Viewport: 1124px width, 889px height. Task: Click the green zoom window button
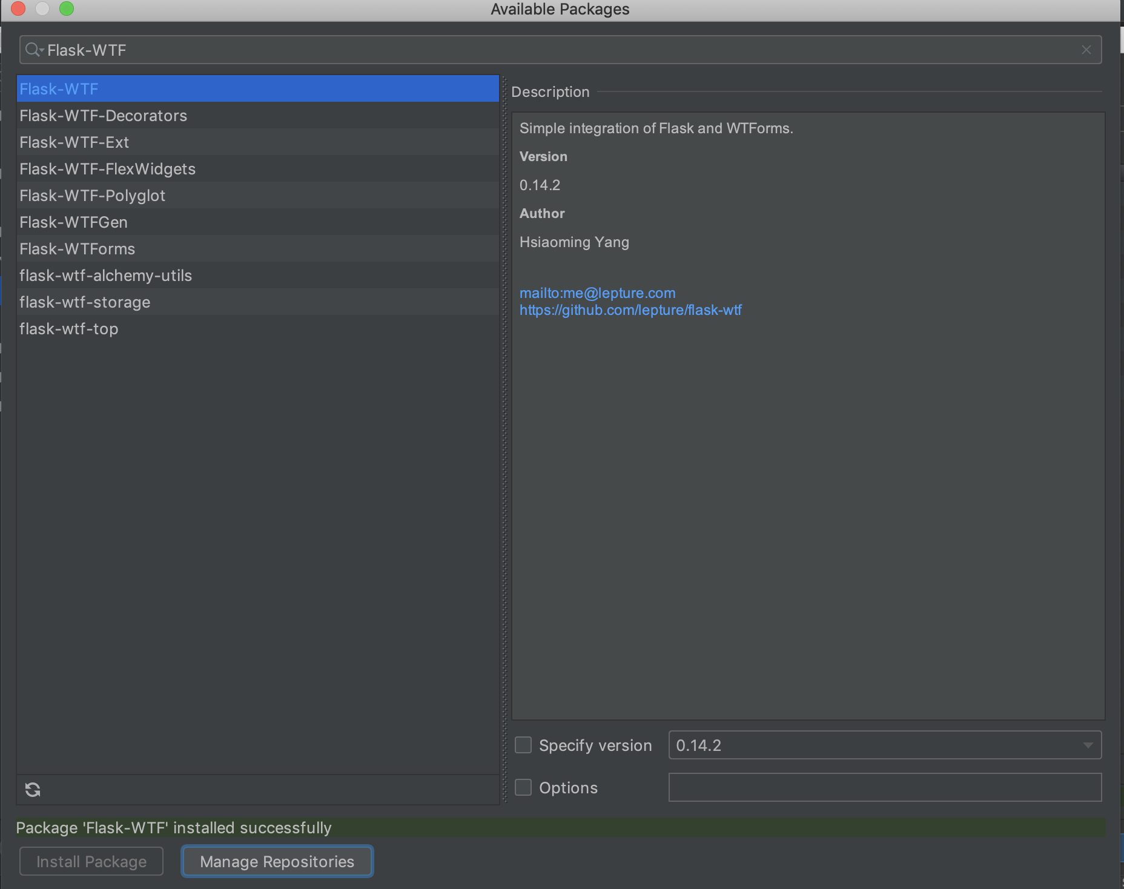tap(67, 8)
